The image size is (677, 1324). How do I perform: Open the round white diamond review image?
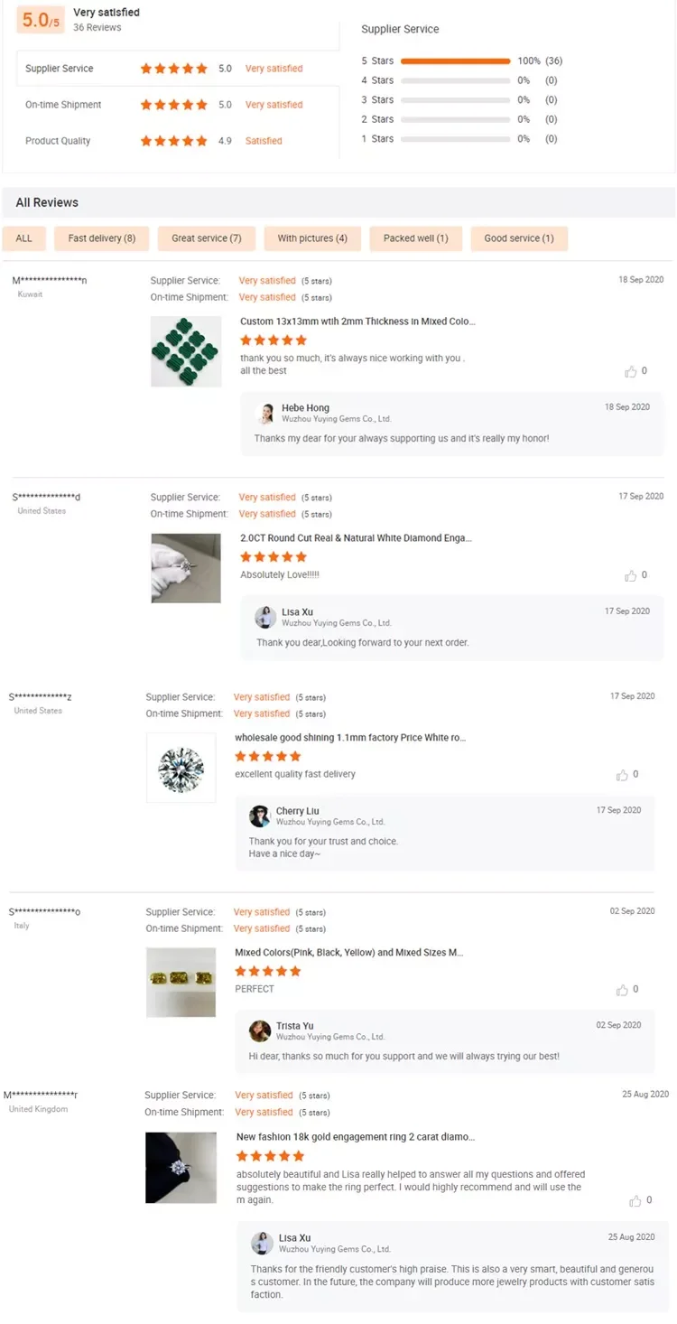click(181, 768)
